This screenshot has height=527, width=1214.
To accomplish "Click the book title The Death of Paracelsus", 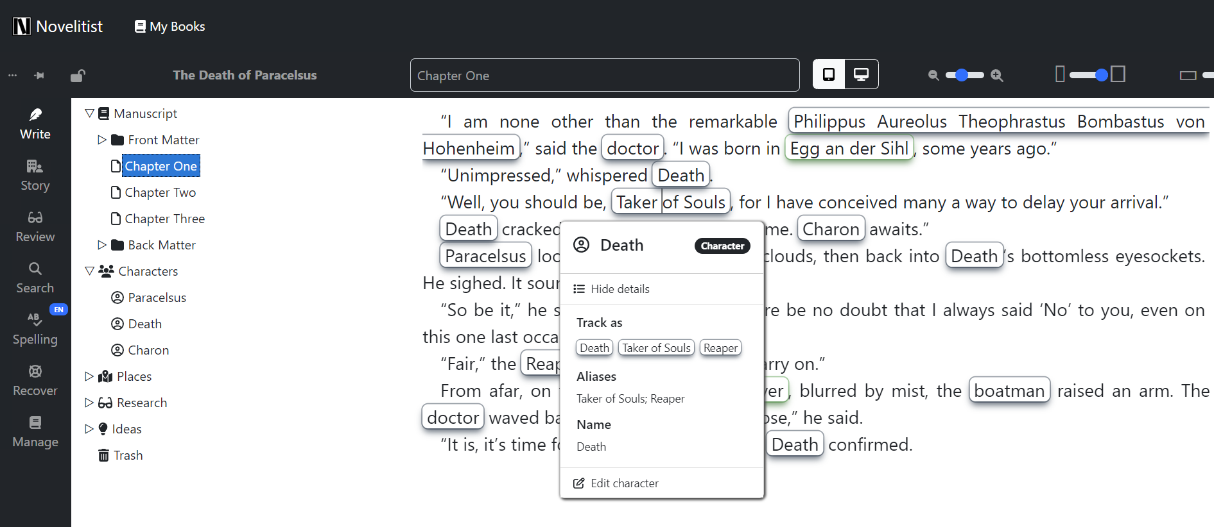I will pos(245,76).
